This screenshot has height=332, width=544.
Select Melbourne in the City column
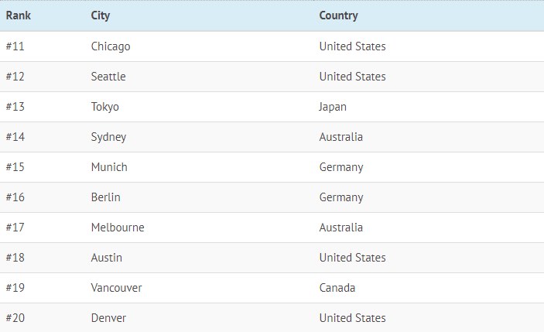[118, 228]
